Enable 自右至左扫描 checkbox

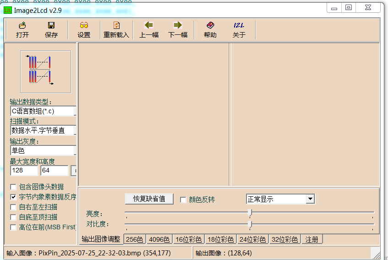pyautogui.click(x=13, y=207)
